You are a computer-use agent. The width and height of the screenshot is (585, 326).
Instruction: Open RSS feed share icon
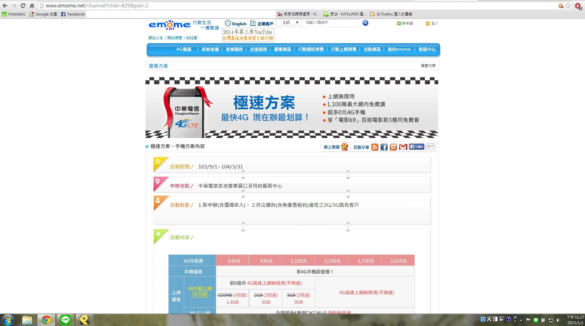(x=375, y=147)
